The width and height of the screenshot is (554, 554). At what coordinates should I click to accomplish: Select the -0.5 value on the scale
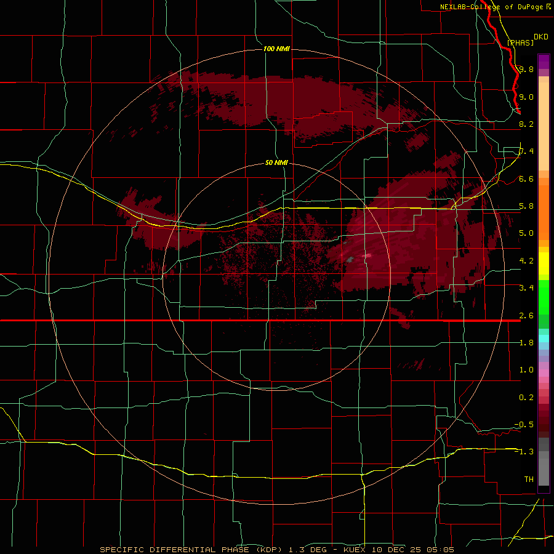(x=524, y=424)
